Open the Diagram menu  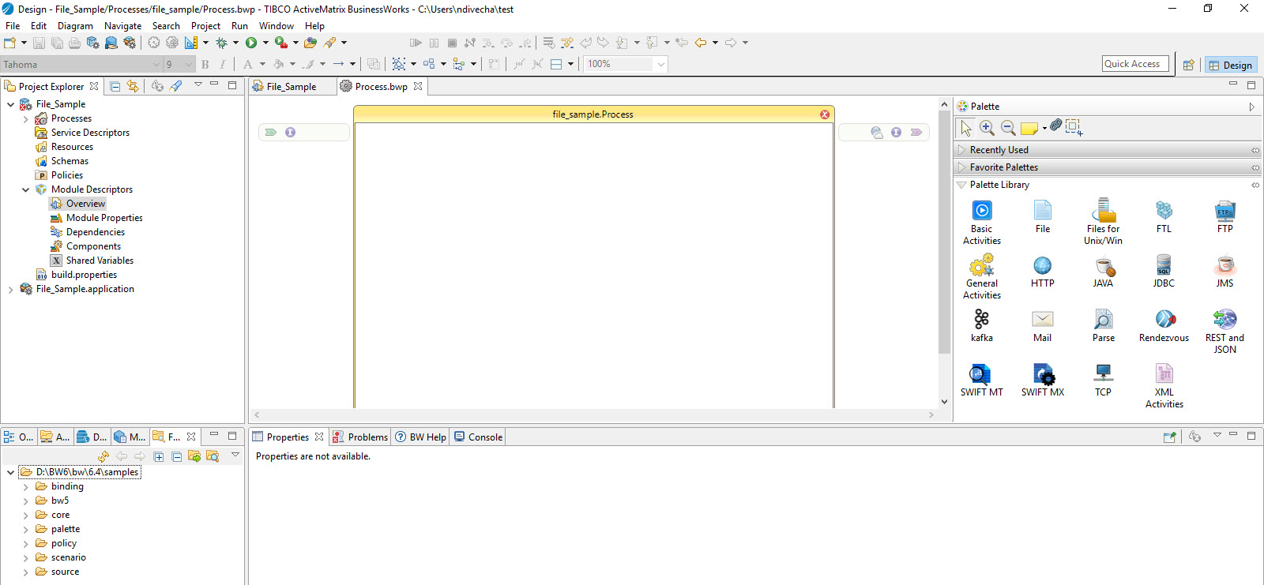tap(75, 26)
